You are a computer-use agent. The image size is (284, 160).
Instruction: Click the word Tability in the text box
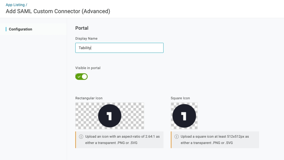pyautogui.click(x=85, y=48)
